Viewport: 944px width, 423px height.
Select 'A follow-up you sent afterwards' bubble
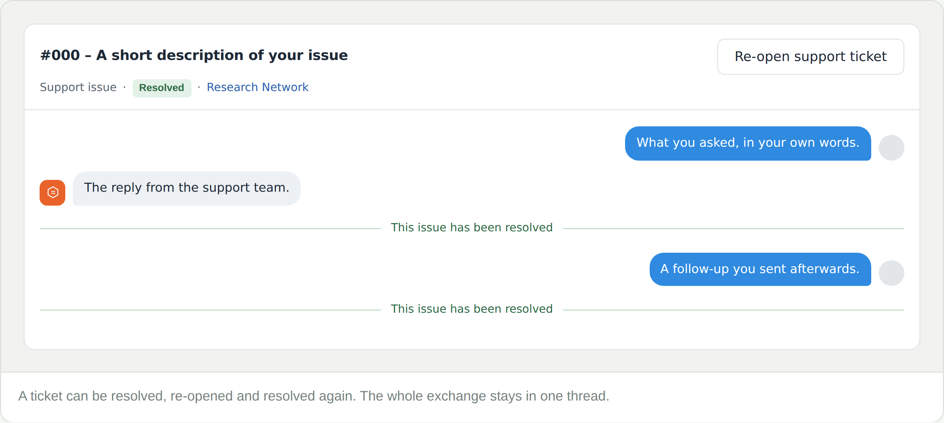760,270
